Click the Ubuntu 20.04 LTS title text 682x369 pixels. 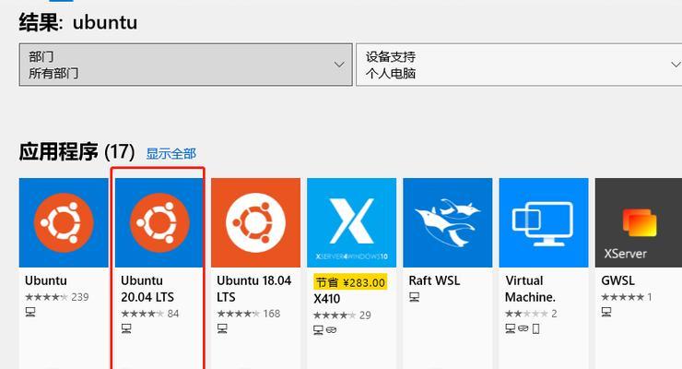(147, 289)
